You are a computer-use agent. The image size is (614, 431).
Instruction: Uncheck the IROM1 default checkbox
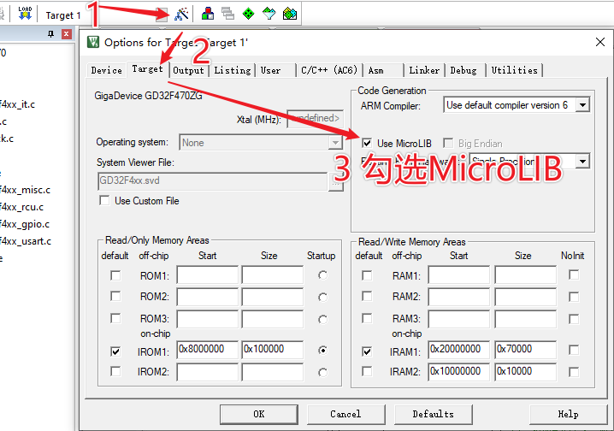click(x=115, y=351)
